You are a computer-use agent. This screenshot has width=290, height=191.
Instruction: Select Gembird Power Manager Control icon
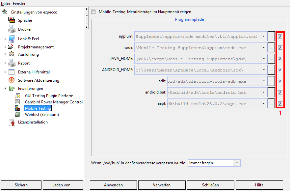click(x=18, y=102)
